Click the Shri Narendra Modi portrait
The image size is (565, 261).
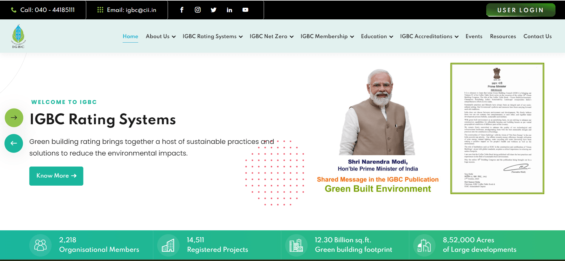[x=377, y=112]
